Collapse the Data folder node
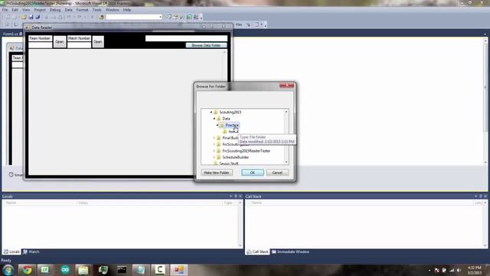 [x=214, y=119]
